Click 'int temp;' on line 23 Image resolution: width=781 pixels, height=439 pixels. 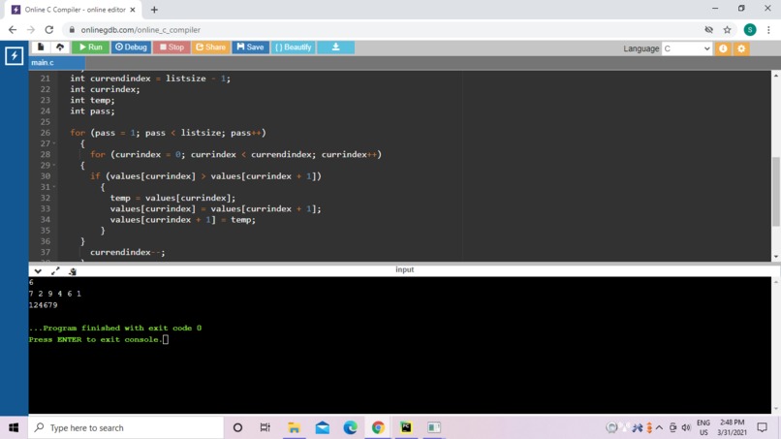92,100
